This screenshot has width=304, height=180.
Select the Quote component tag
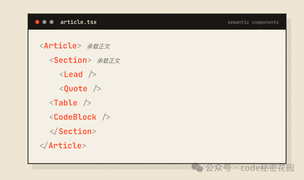(x=80, y=89)
